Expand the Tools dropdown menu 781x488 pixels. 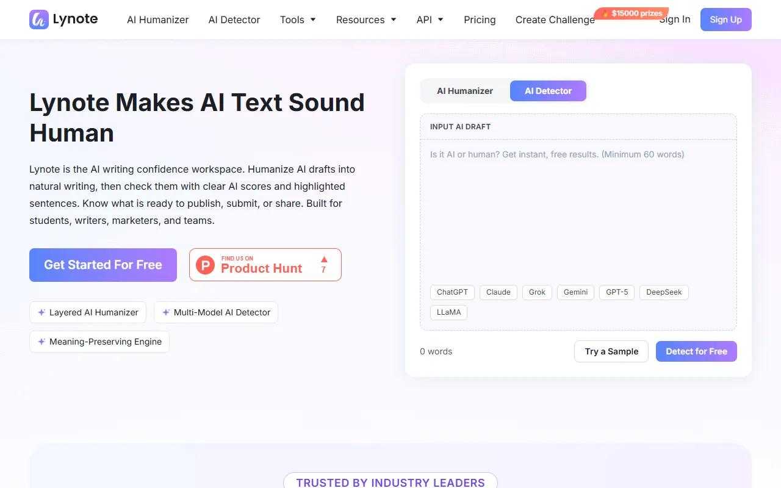pyautogui.click(x=298, y=20)
